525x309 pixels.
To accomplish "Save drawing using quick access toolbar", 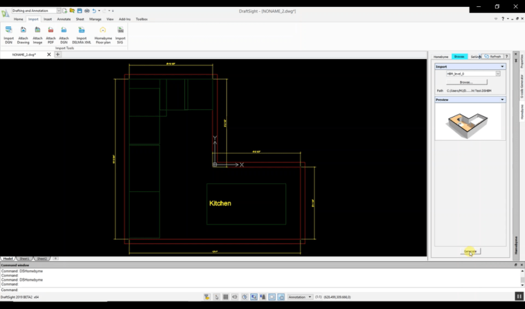I will 79,11.
